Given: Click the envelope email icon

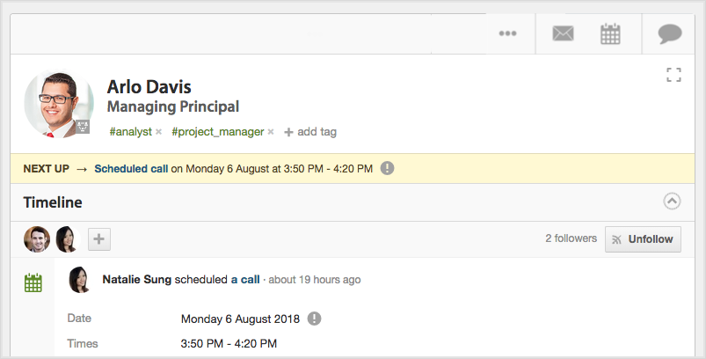Looking at the screenshot, I should click(x=563, y=33).
